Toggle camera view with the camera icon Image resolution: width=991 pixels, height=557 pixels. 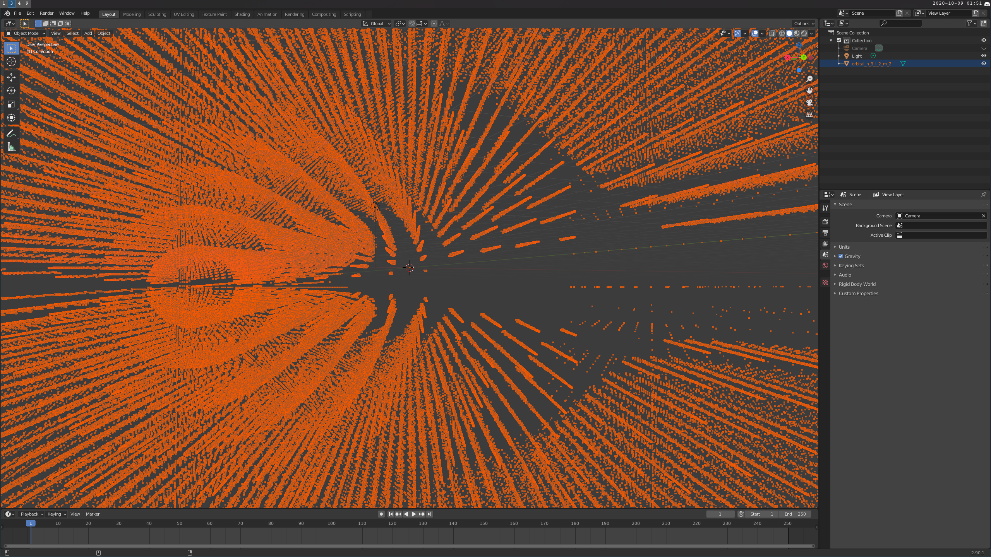coord(809,103)
